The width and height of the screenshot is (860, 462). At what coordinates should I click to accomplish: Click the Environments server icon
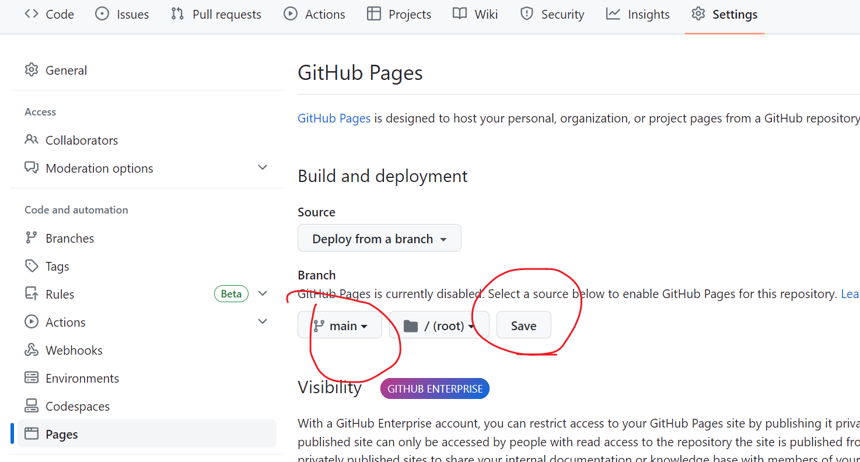coord(32,378)
